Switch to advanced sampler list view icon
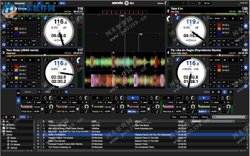The width and height of the screenshot is (250, 156). (x=19, y=100)
